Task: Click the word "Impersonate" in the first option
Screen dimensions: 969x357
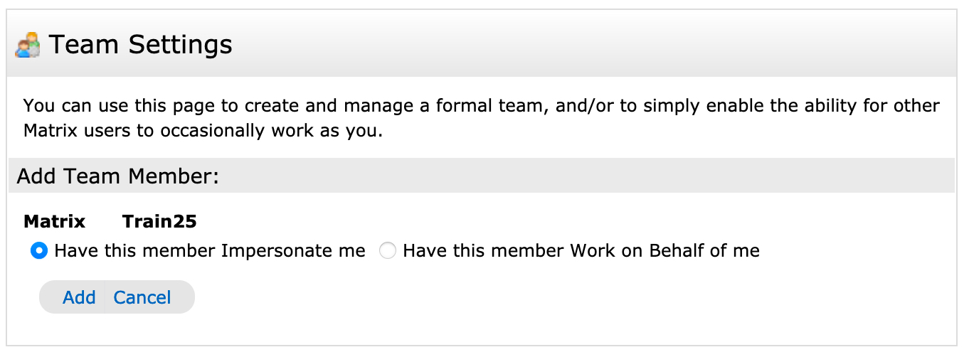Action: pyautogui.click(x=271, y=251)
